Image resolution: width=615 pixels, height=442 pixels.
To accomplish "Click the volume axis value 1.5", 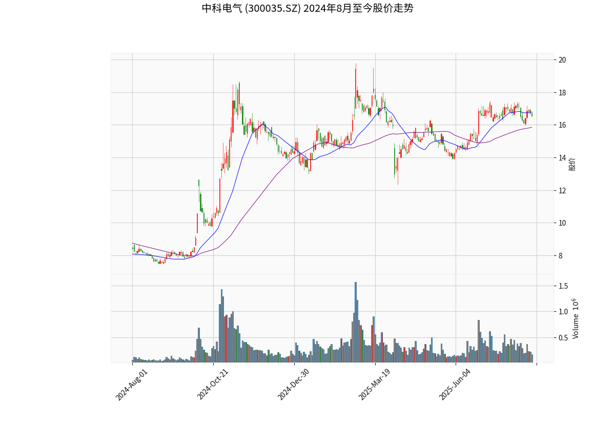I will (564, 286).
